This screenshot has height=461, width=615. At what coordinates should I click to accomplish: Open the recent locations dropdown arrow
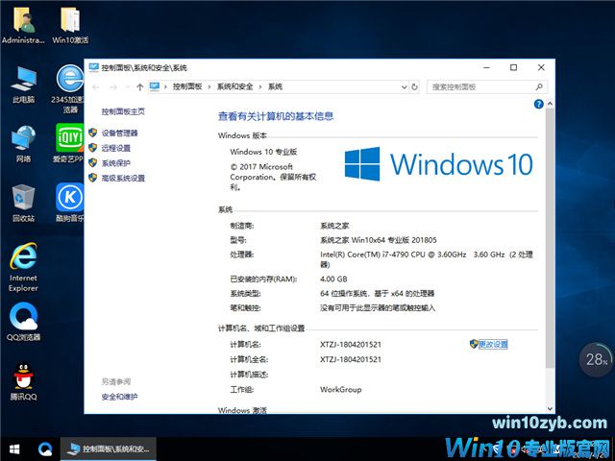[128, 87]
